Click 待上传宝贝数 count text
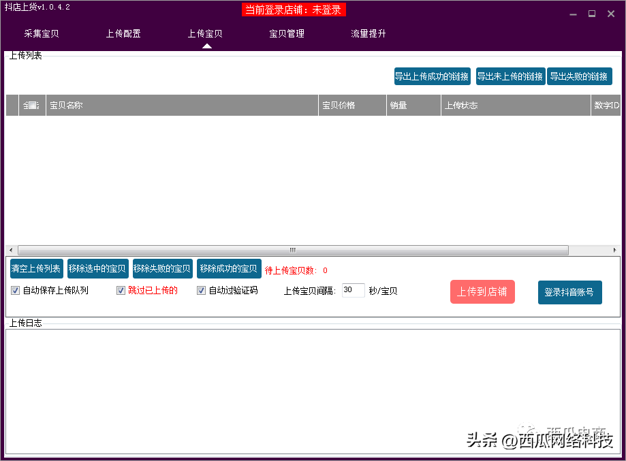Image resolution: width=626 pixels, height=461 pixels. click(296, 270)
